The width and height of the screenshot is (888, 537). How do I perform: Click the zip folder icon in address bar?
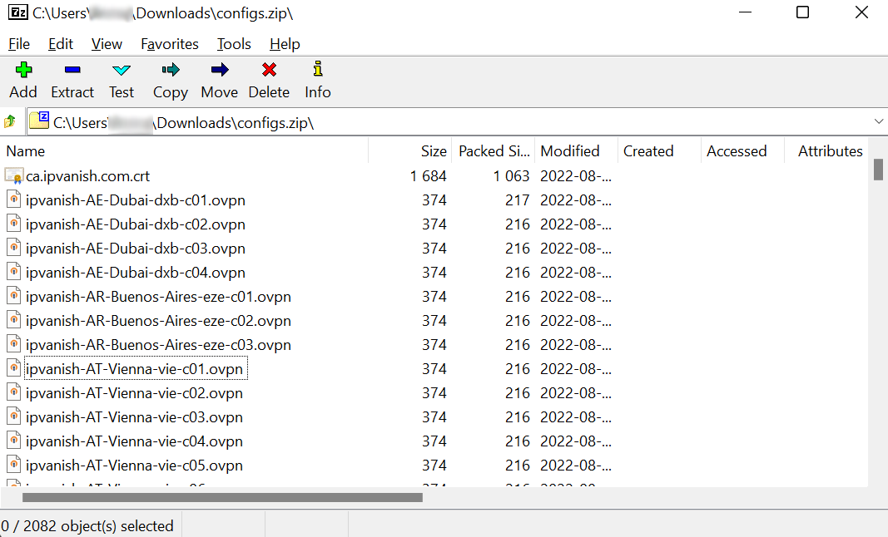39,121
